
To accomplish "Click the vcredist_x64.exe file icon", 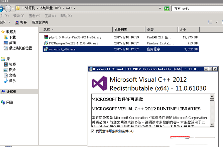I will coord(46,49).
